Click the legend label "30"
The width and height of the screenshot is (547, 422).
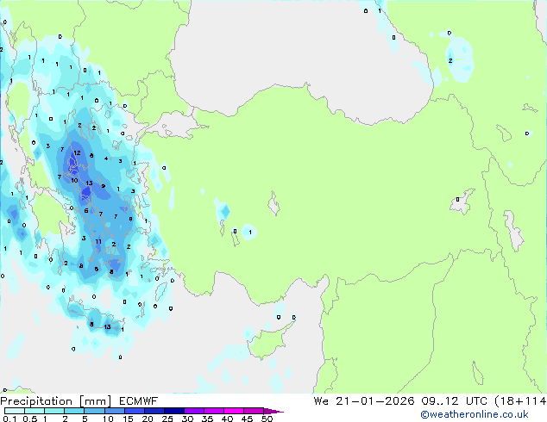(x=187, y=419)
